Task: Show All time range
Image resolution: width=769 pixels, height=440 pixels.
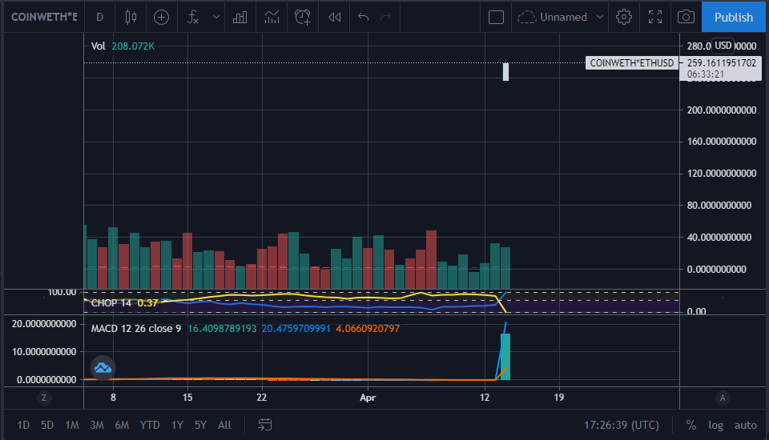Action: click(x=224, y=425)
